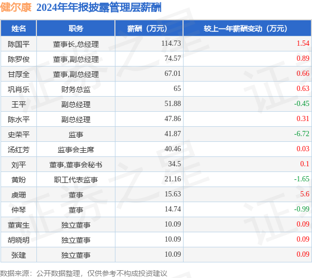Select the name 王平
312x278 pixels.
tap(19, 104)
